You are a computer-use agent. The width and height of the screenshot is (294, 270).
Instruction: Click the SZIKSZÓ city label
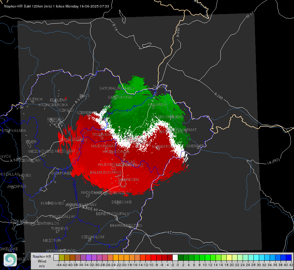tap(67, 110)
